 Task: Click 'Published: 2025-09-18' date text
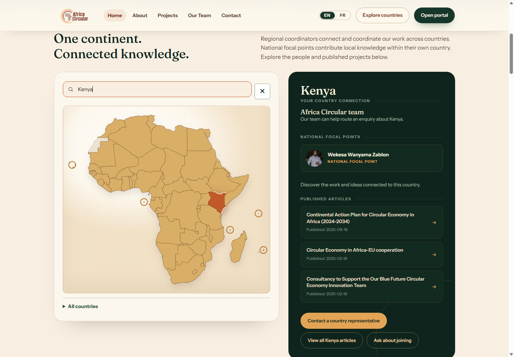click(x=327, y=230)
